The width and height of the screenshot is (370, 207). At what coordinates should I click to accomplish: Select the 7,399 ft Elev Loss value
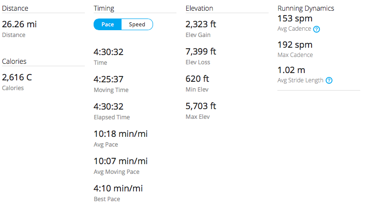[201, 52]
